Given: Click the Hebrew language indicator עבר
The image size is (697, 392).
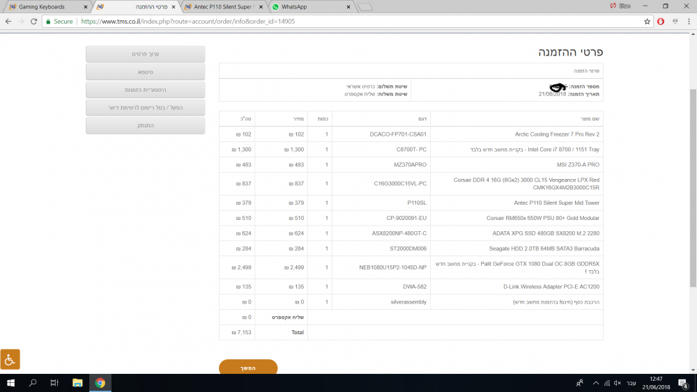Looking at the screenshot, I should 631,383.
